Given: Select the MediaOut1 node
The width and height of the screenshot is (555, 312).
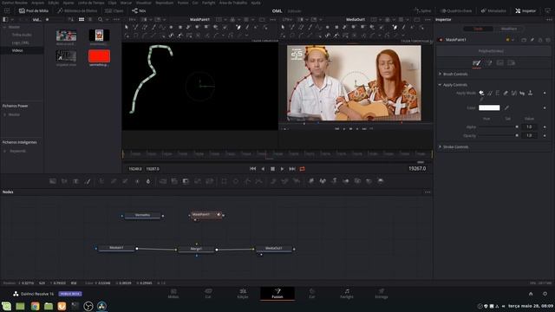Looking at the screenshot, I should coord(274,249).
